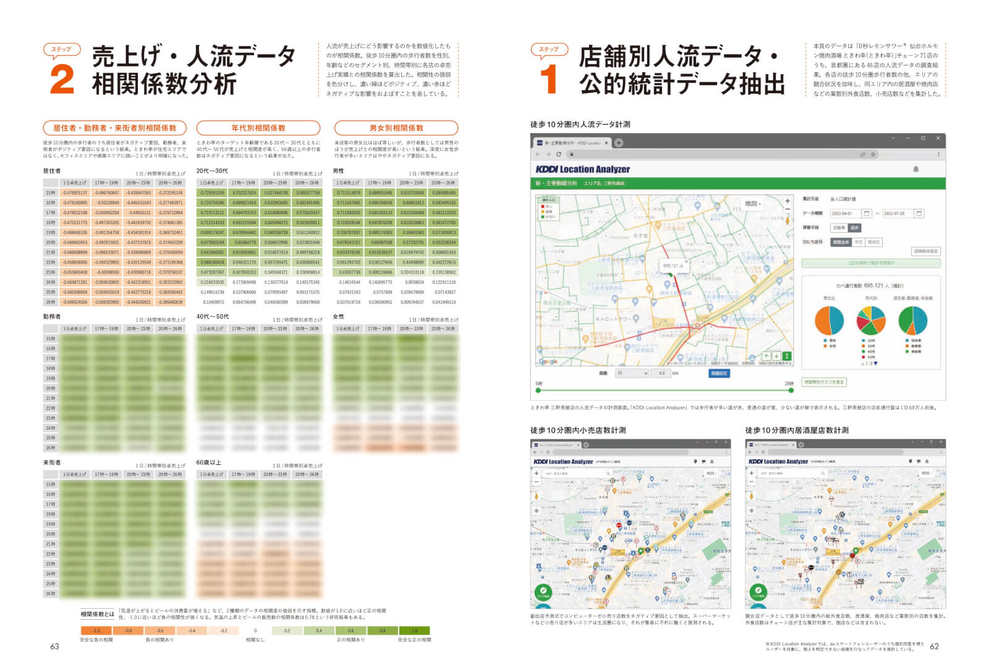989x668 pixels.
Task: Click the 男女別相関係数 section heading pill
Action: click(x=396, y=128)
